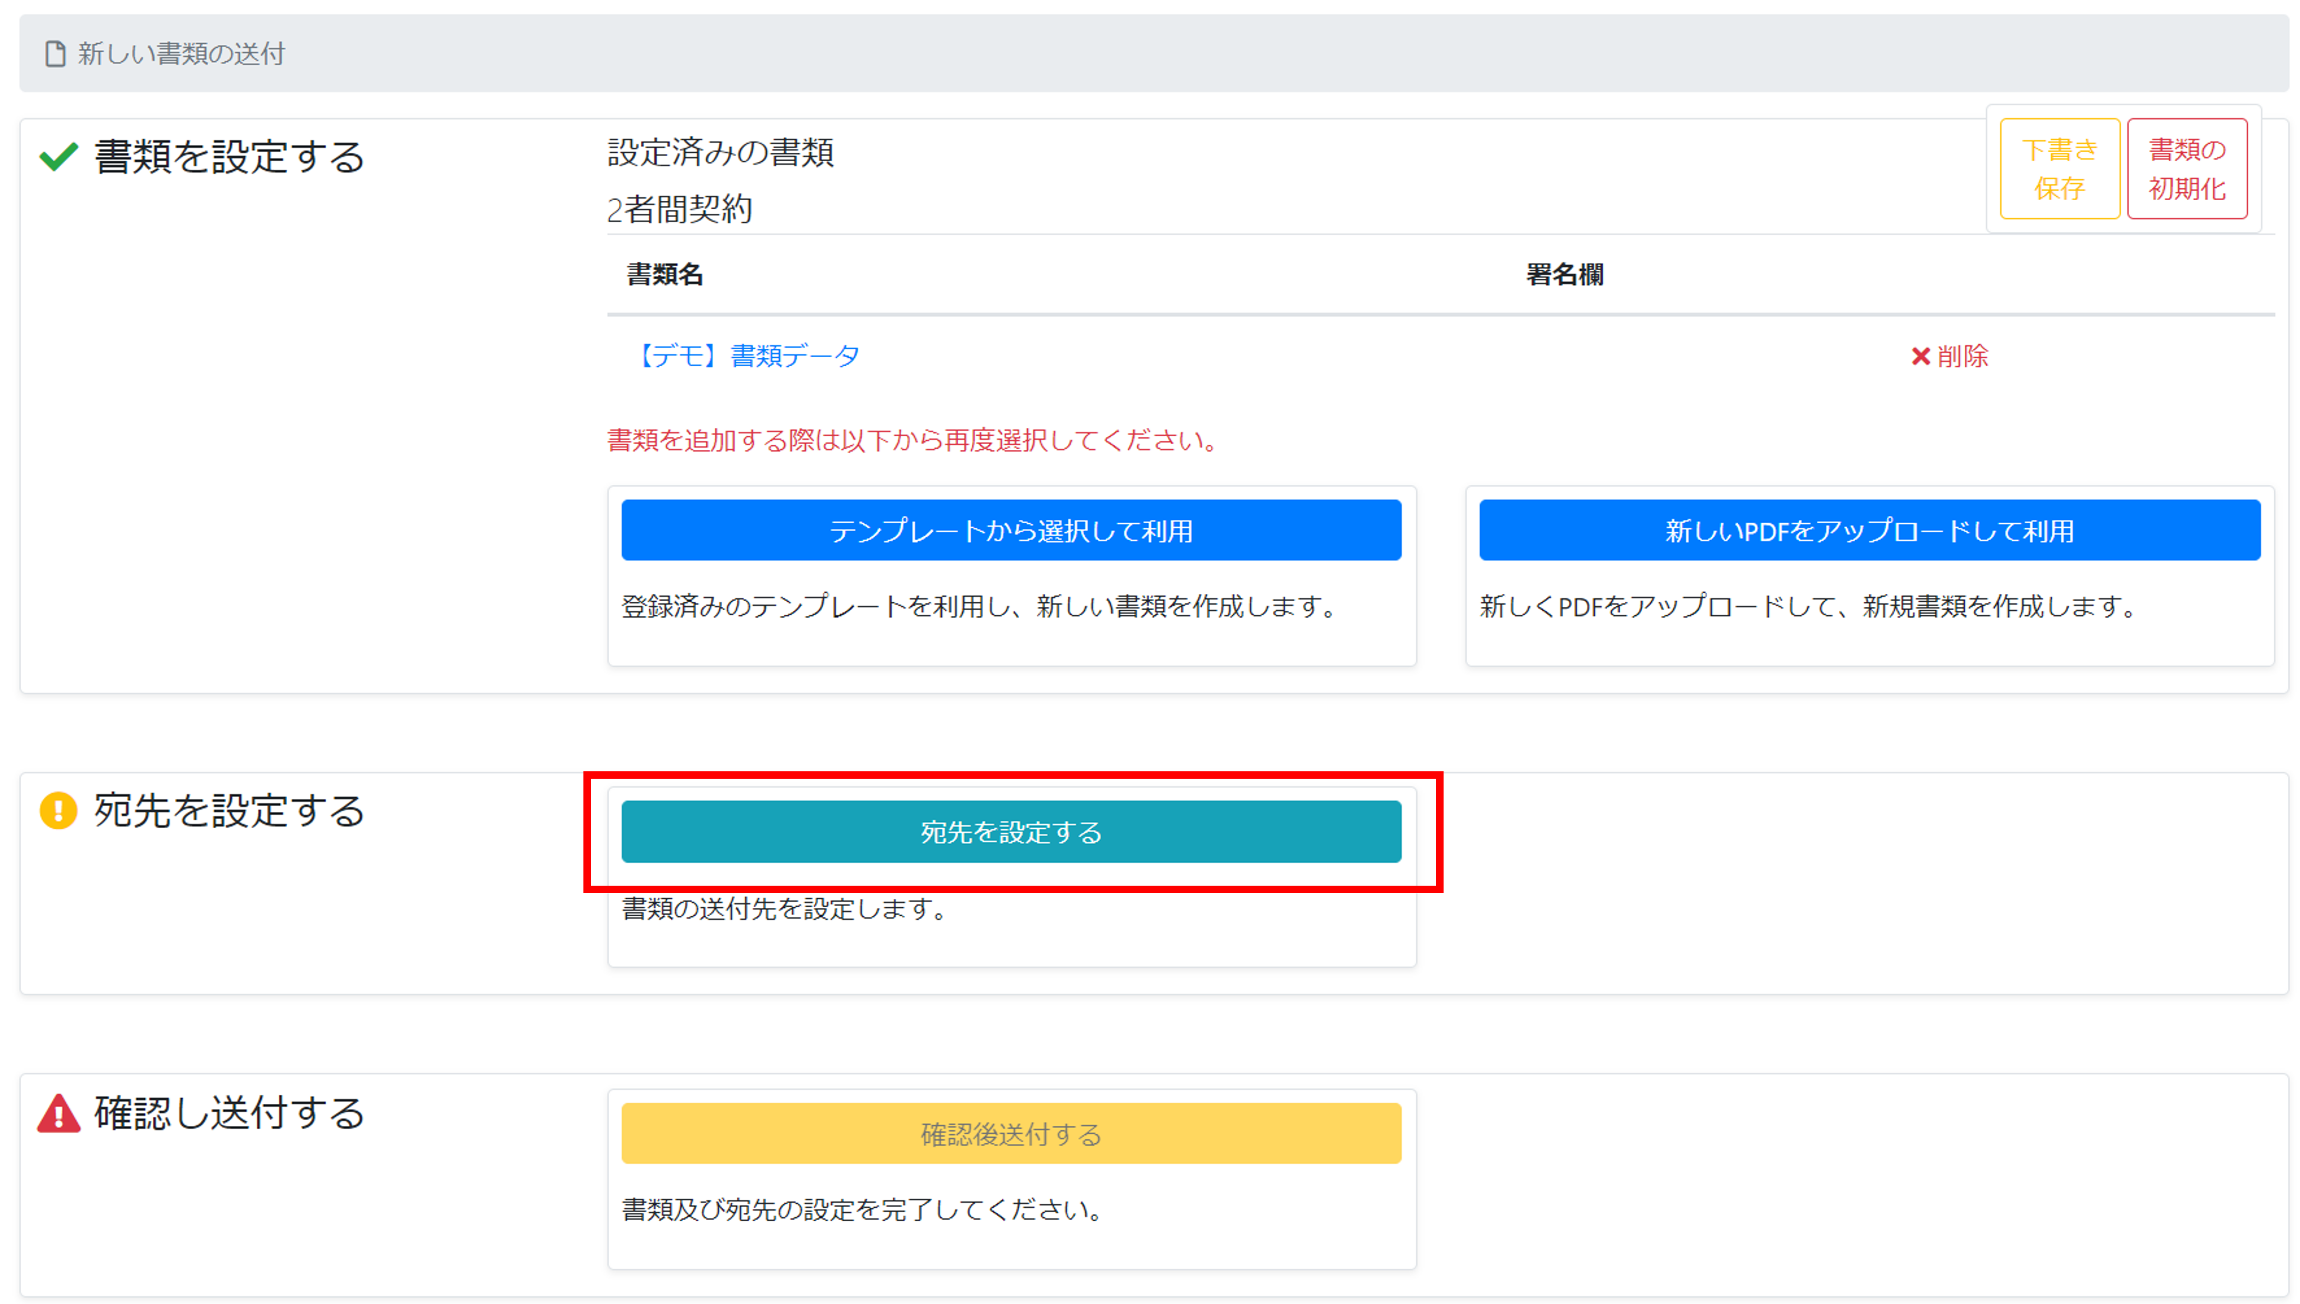2300x1304 pixels.
Task: Click the 2者間契約 label
Action: pos(679,210)
